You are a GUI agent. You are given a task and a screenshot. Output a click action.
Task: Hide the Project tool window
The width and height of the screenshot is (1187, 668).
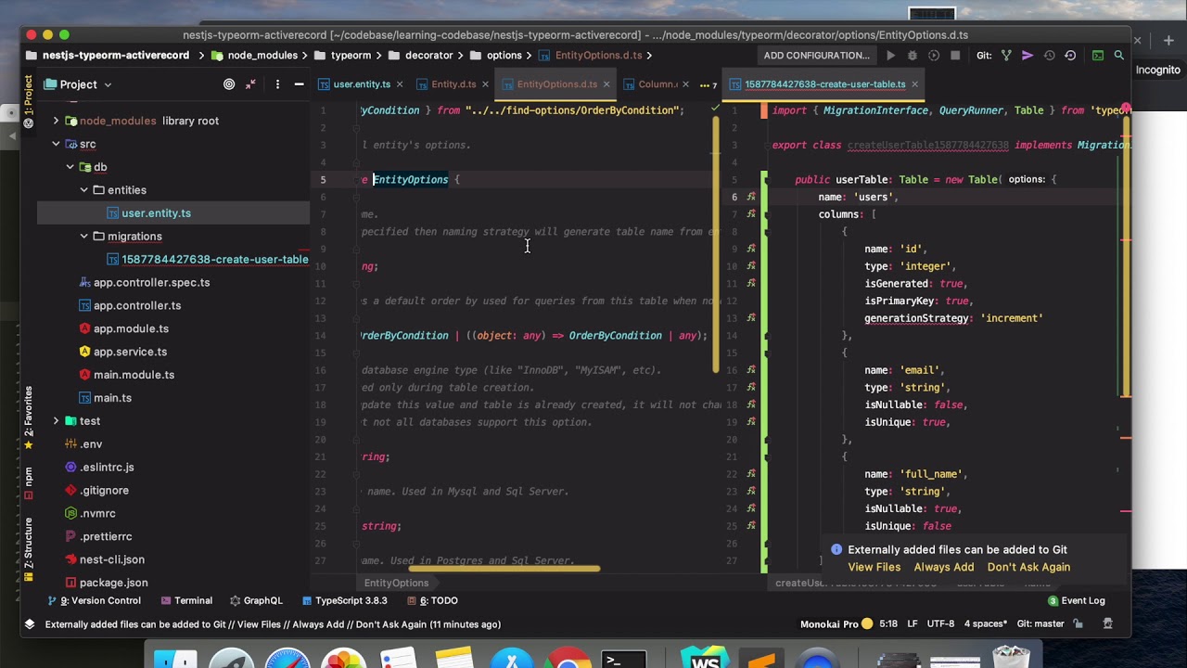[298, 84]
